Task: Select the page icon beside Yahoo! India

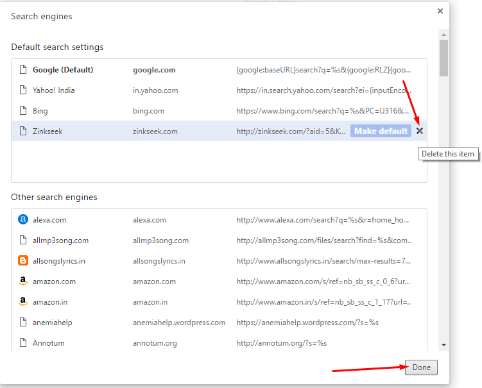Action: pyautogui.click(x=23, y=90)
